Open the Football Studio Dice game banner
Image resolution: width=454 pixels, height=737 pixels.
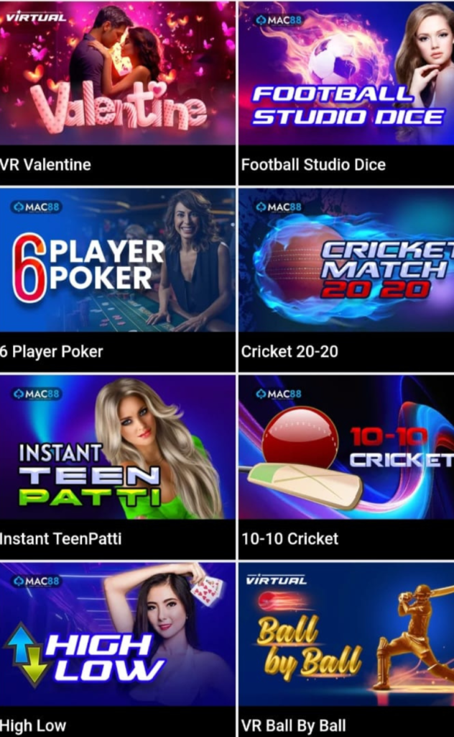(x=346, y=73)
